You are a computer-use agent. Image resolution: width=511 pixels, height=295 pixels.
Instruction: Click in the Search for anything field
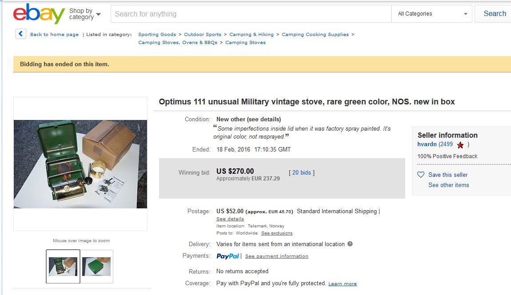point(251,14)
